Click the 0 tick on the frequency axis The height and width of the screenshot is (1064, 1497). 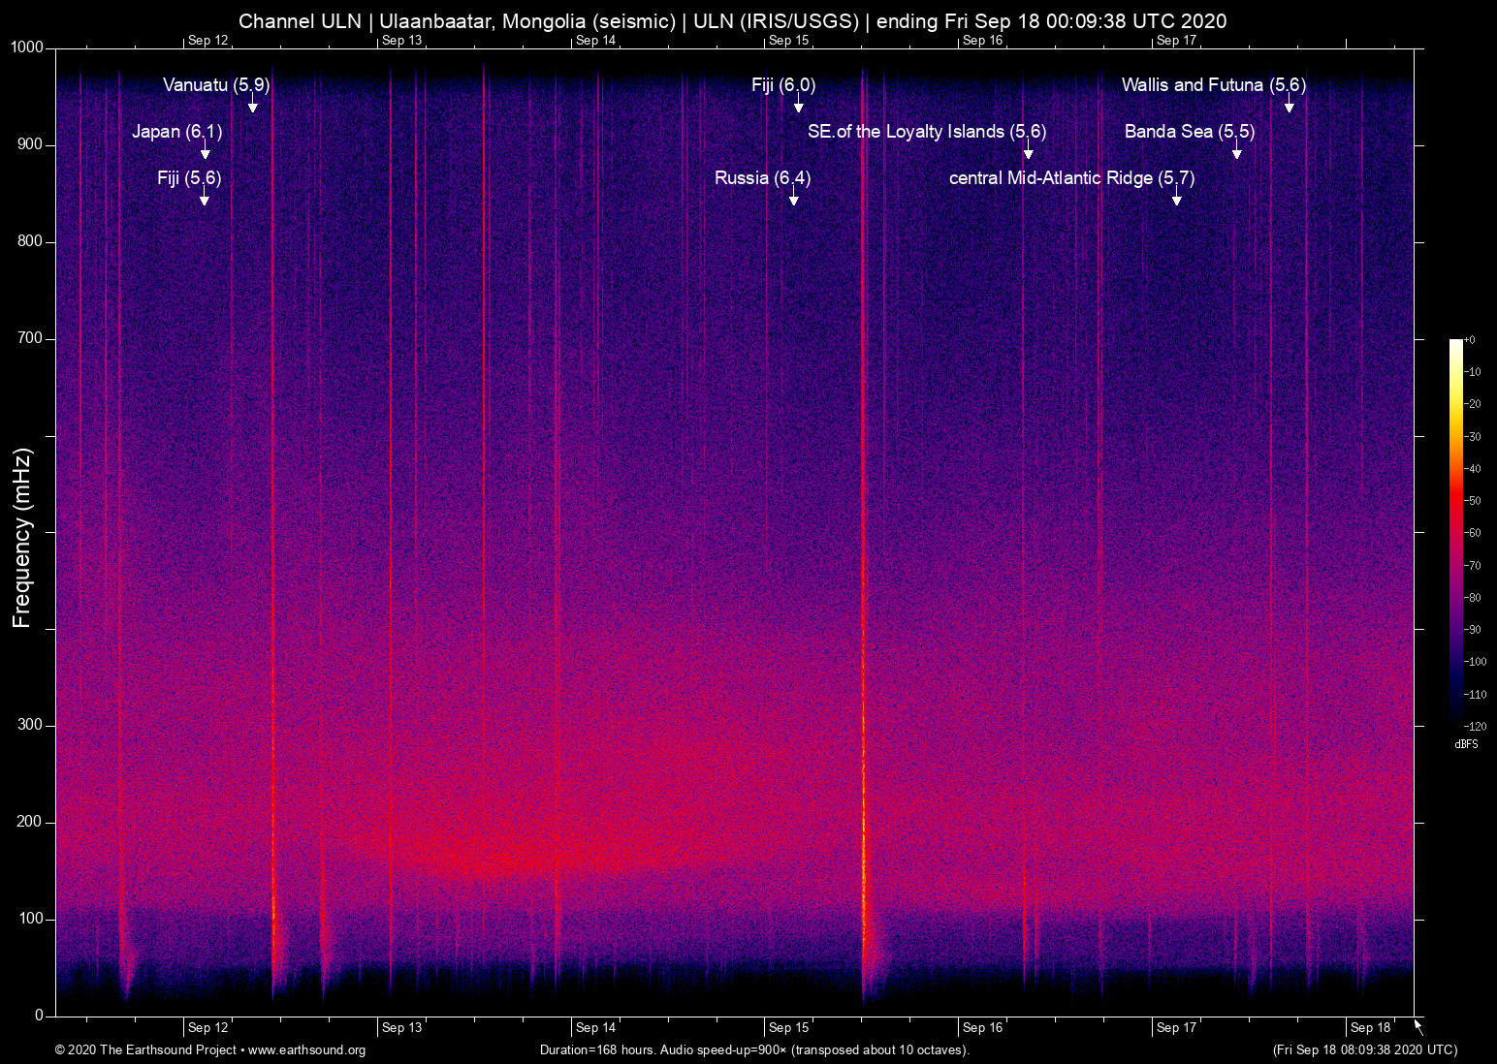(x=40, y=1016)
